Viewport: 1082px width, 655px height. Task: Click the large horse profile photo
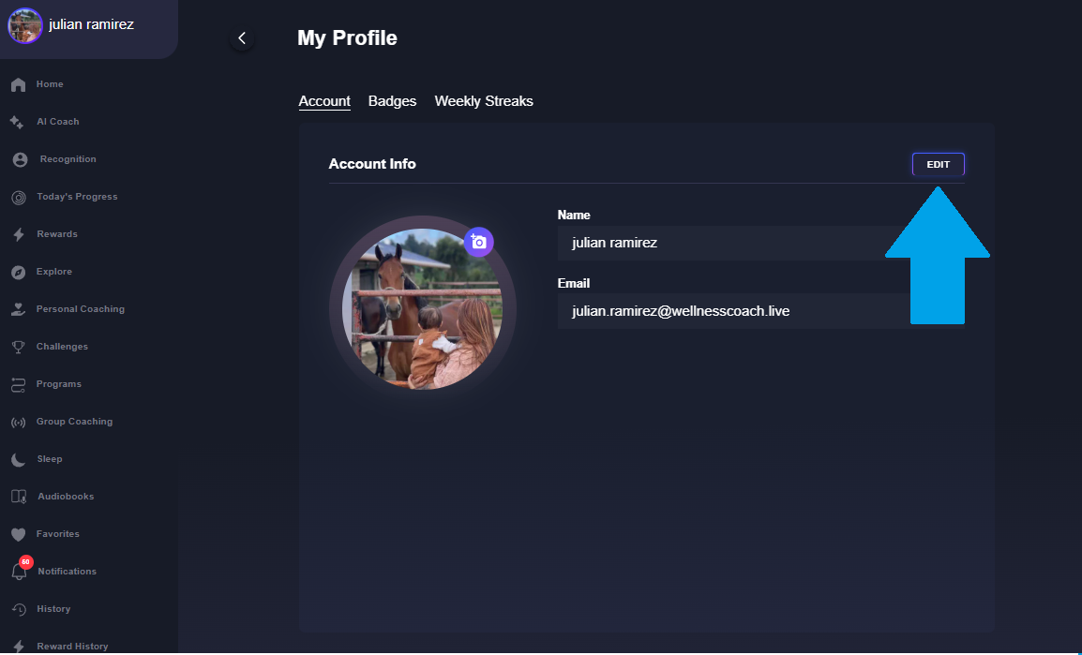tap(422, 309)
